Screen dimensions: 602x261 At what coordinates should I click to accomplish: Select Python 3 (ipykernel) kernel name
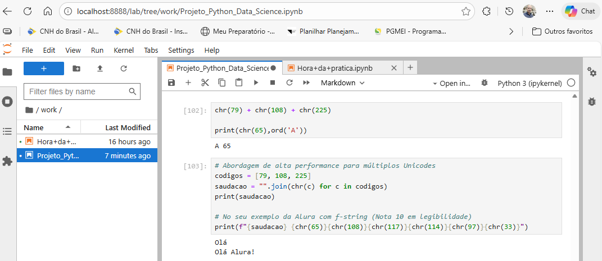pyautogui.click(x=529, y=83)
